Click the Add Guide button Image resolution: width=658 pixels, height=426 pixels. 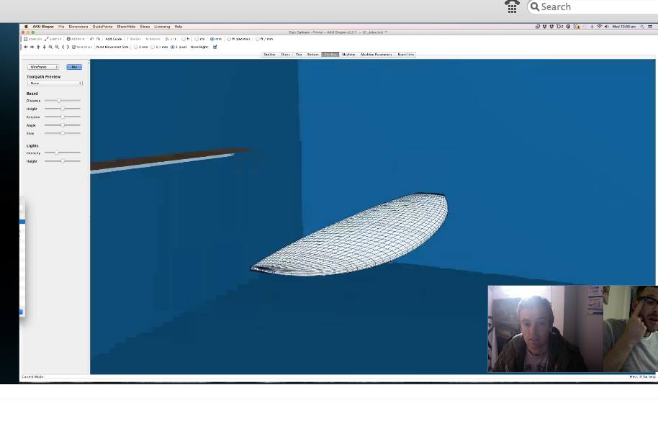113,39
